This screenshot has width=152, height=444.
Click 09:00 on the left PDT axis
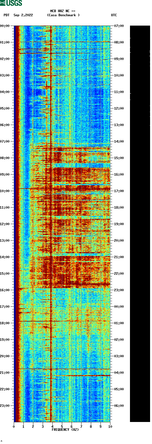tap(5, 175)
